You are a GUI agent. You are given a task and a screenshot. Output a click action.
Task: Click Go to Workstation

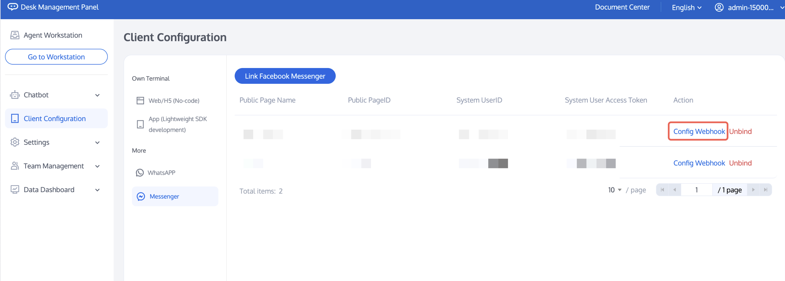(x=56, y=57)
